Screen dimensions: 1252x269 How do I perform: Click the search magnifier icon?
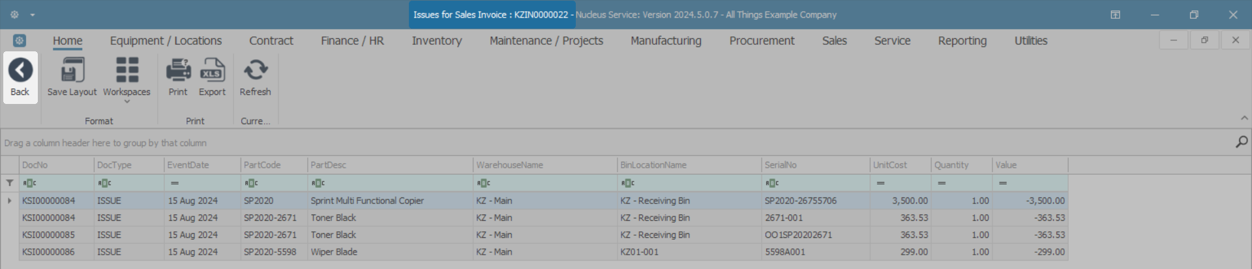(x=1242, y=142)
